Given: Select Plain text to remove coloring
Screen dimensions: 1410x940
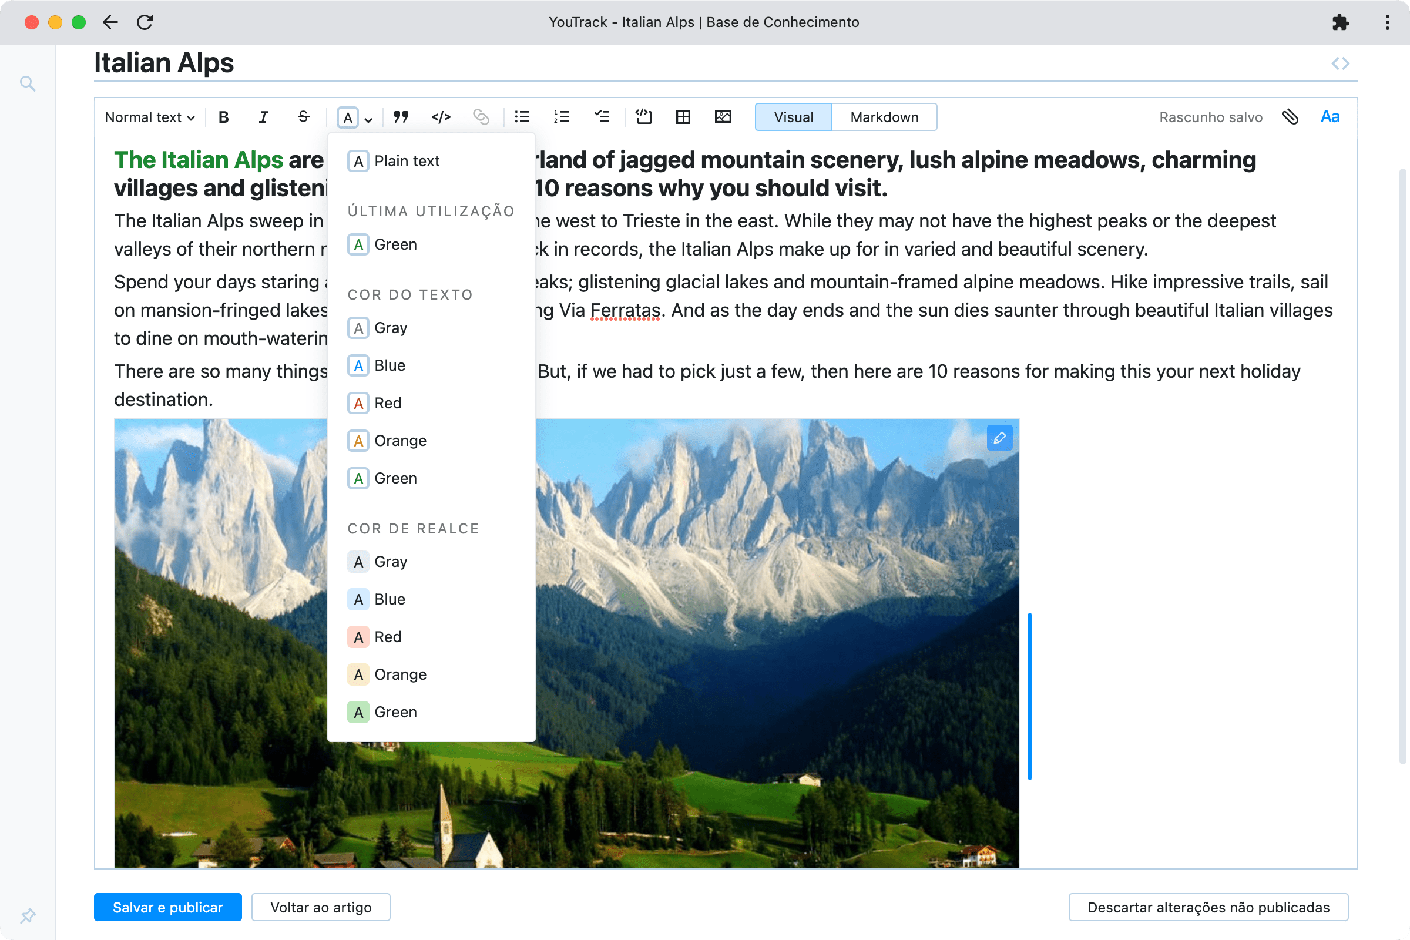Looking at the screenshot, I should click(x=407, y=160).
